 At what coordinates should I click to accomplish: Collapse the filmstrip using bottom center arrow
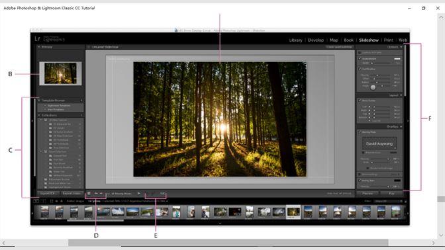220,224
